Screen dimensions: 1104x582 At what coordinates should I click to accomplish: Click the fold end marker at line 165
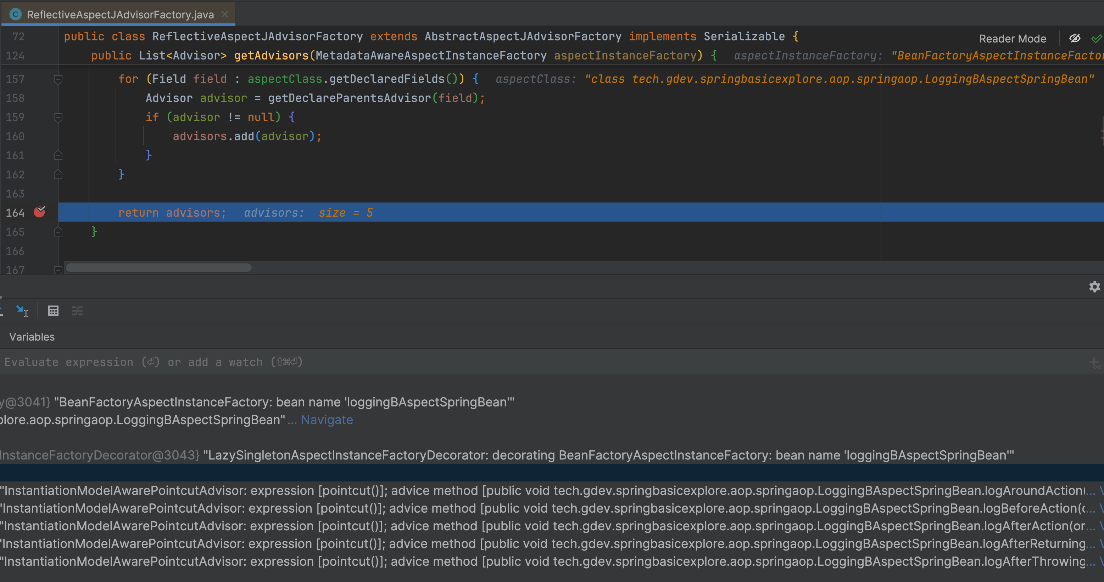(58, 232)
